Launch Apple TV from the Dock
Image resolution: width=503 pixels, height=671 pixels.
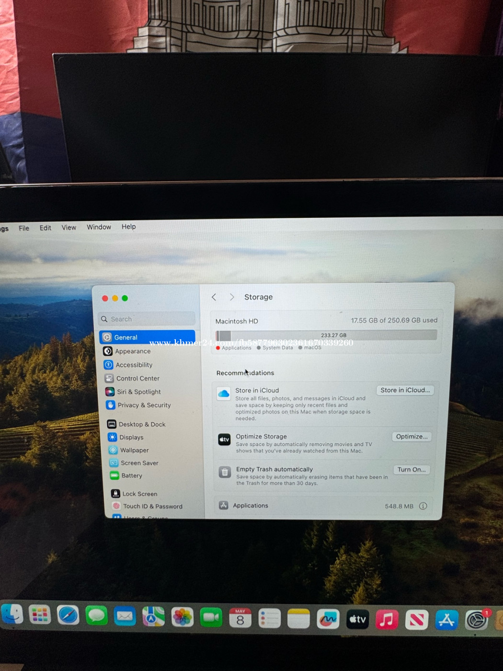[x=358, y=619]
